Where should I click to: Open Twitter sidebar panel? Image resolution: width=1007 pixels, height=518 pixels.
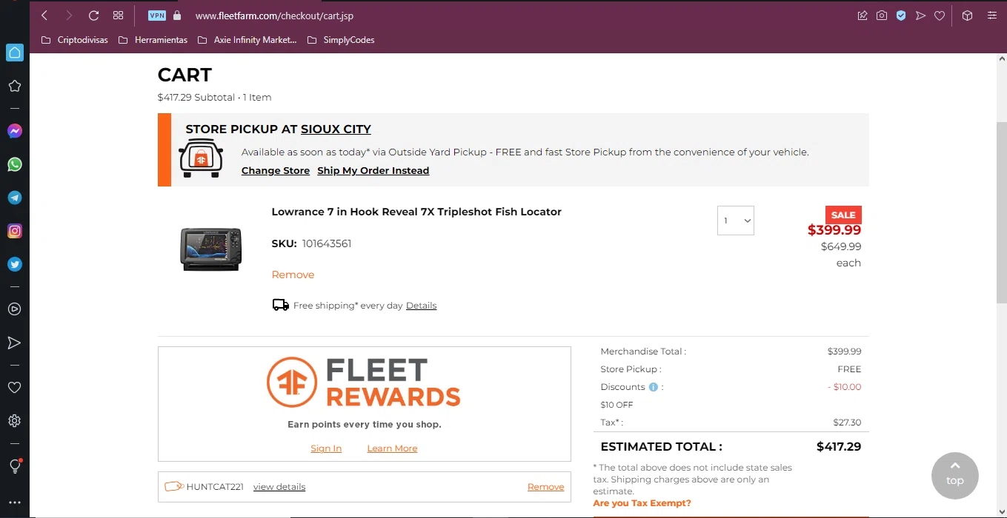click(14, 264)
